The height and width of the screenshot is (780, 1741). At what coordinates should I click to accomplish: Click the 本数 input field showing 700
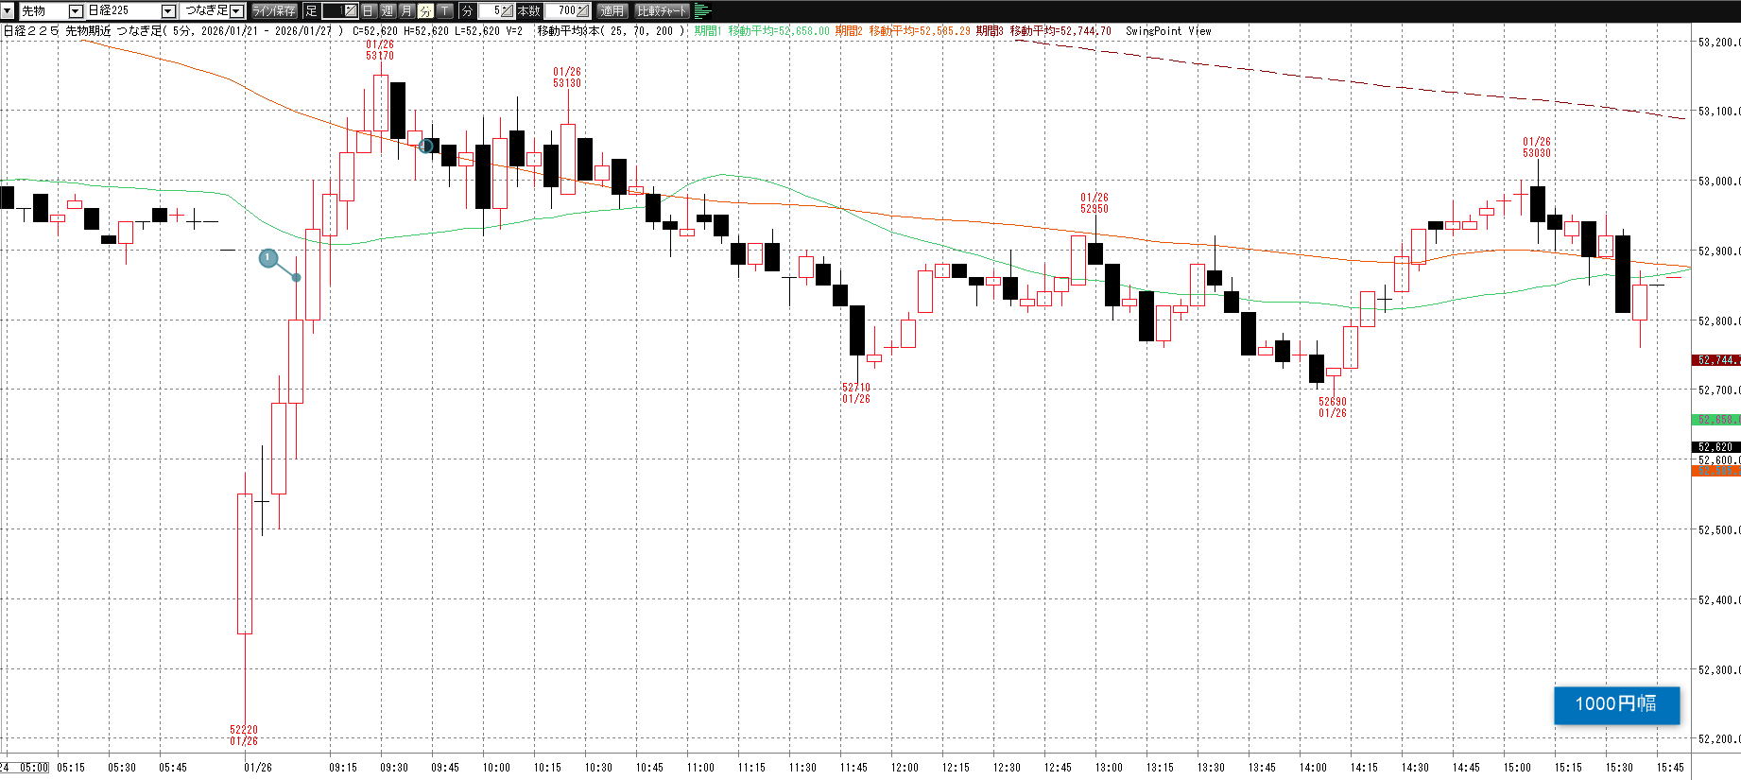562,10
